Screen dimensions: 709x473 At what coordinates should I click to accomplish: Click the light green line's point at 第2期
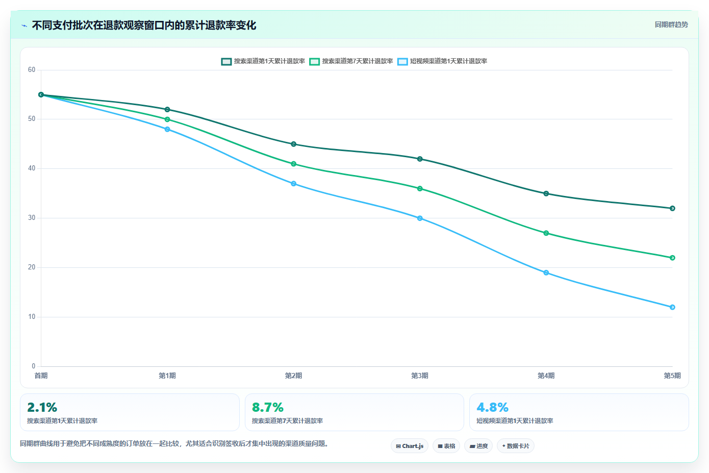(294, 164)
